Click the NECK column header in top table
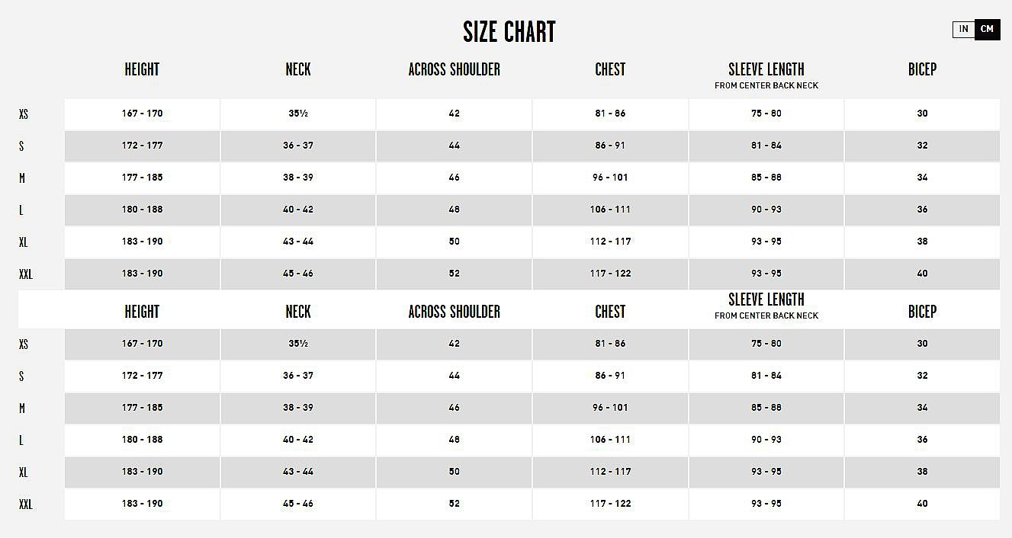This screenshot has width=1012, height=538. pyautogui.click(x=298, y=69)
